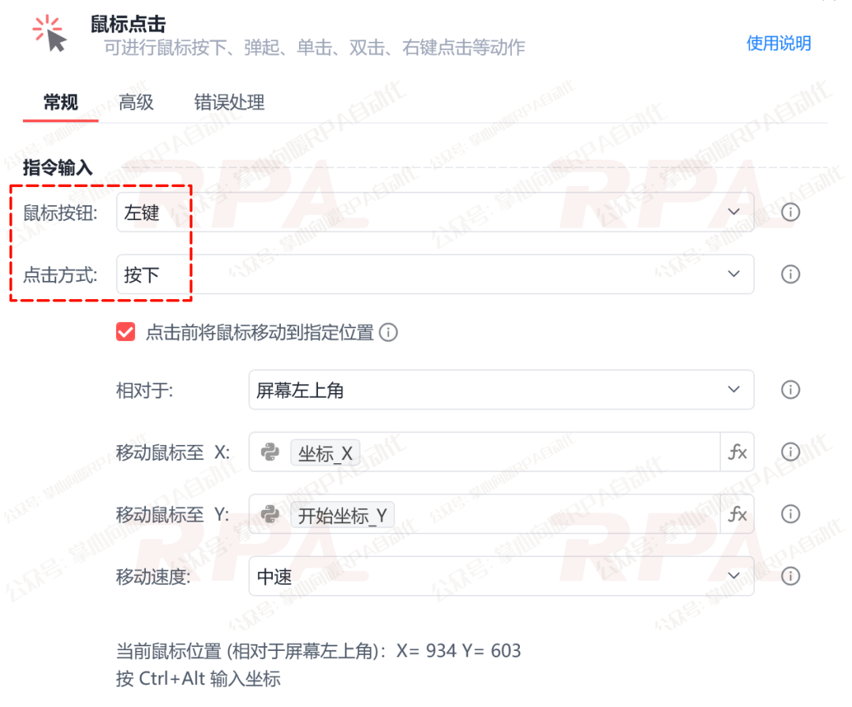Click the info icon after 点击前将鼠标移动到指定位置
Viewport: 852px width, 707px height.
[x=388, y=332]
